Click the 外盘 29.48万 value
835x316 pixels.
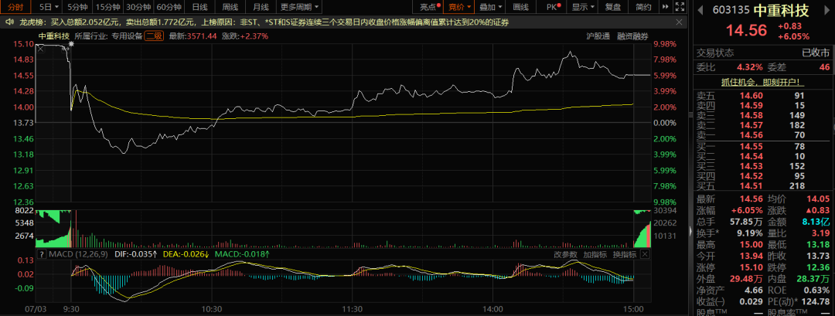click(x=746, y=279)
